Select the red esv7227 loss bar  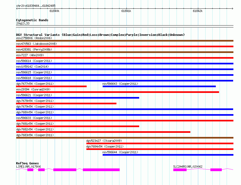pos(125,58)
